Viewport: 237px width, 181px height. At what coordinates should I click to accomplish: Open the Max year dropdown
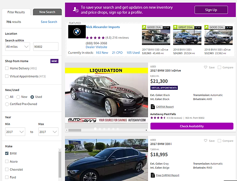coord(48,132)
